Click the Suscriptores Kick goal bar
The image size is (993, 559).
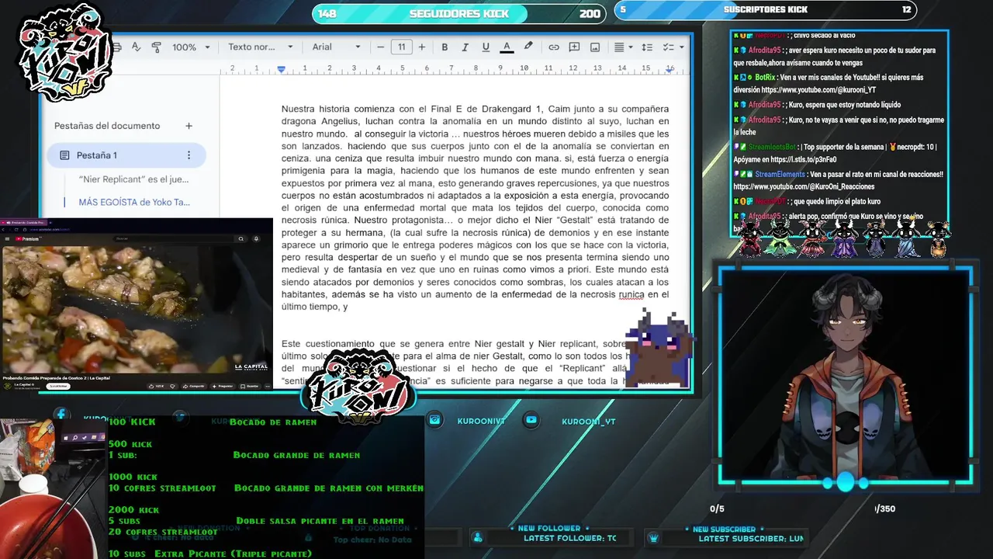pos(765,10)
